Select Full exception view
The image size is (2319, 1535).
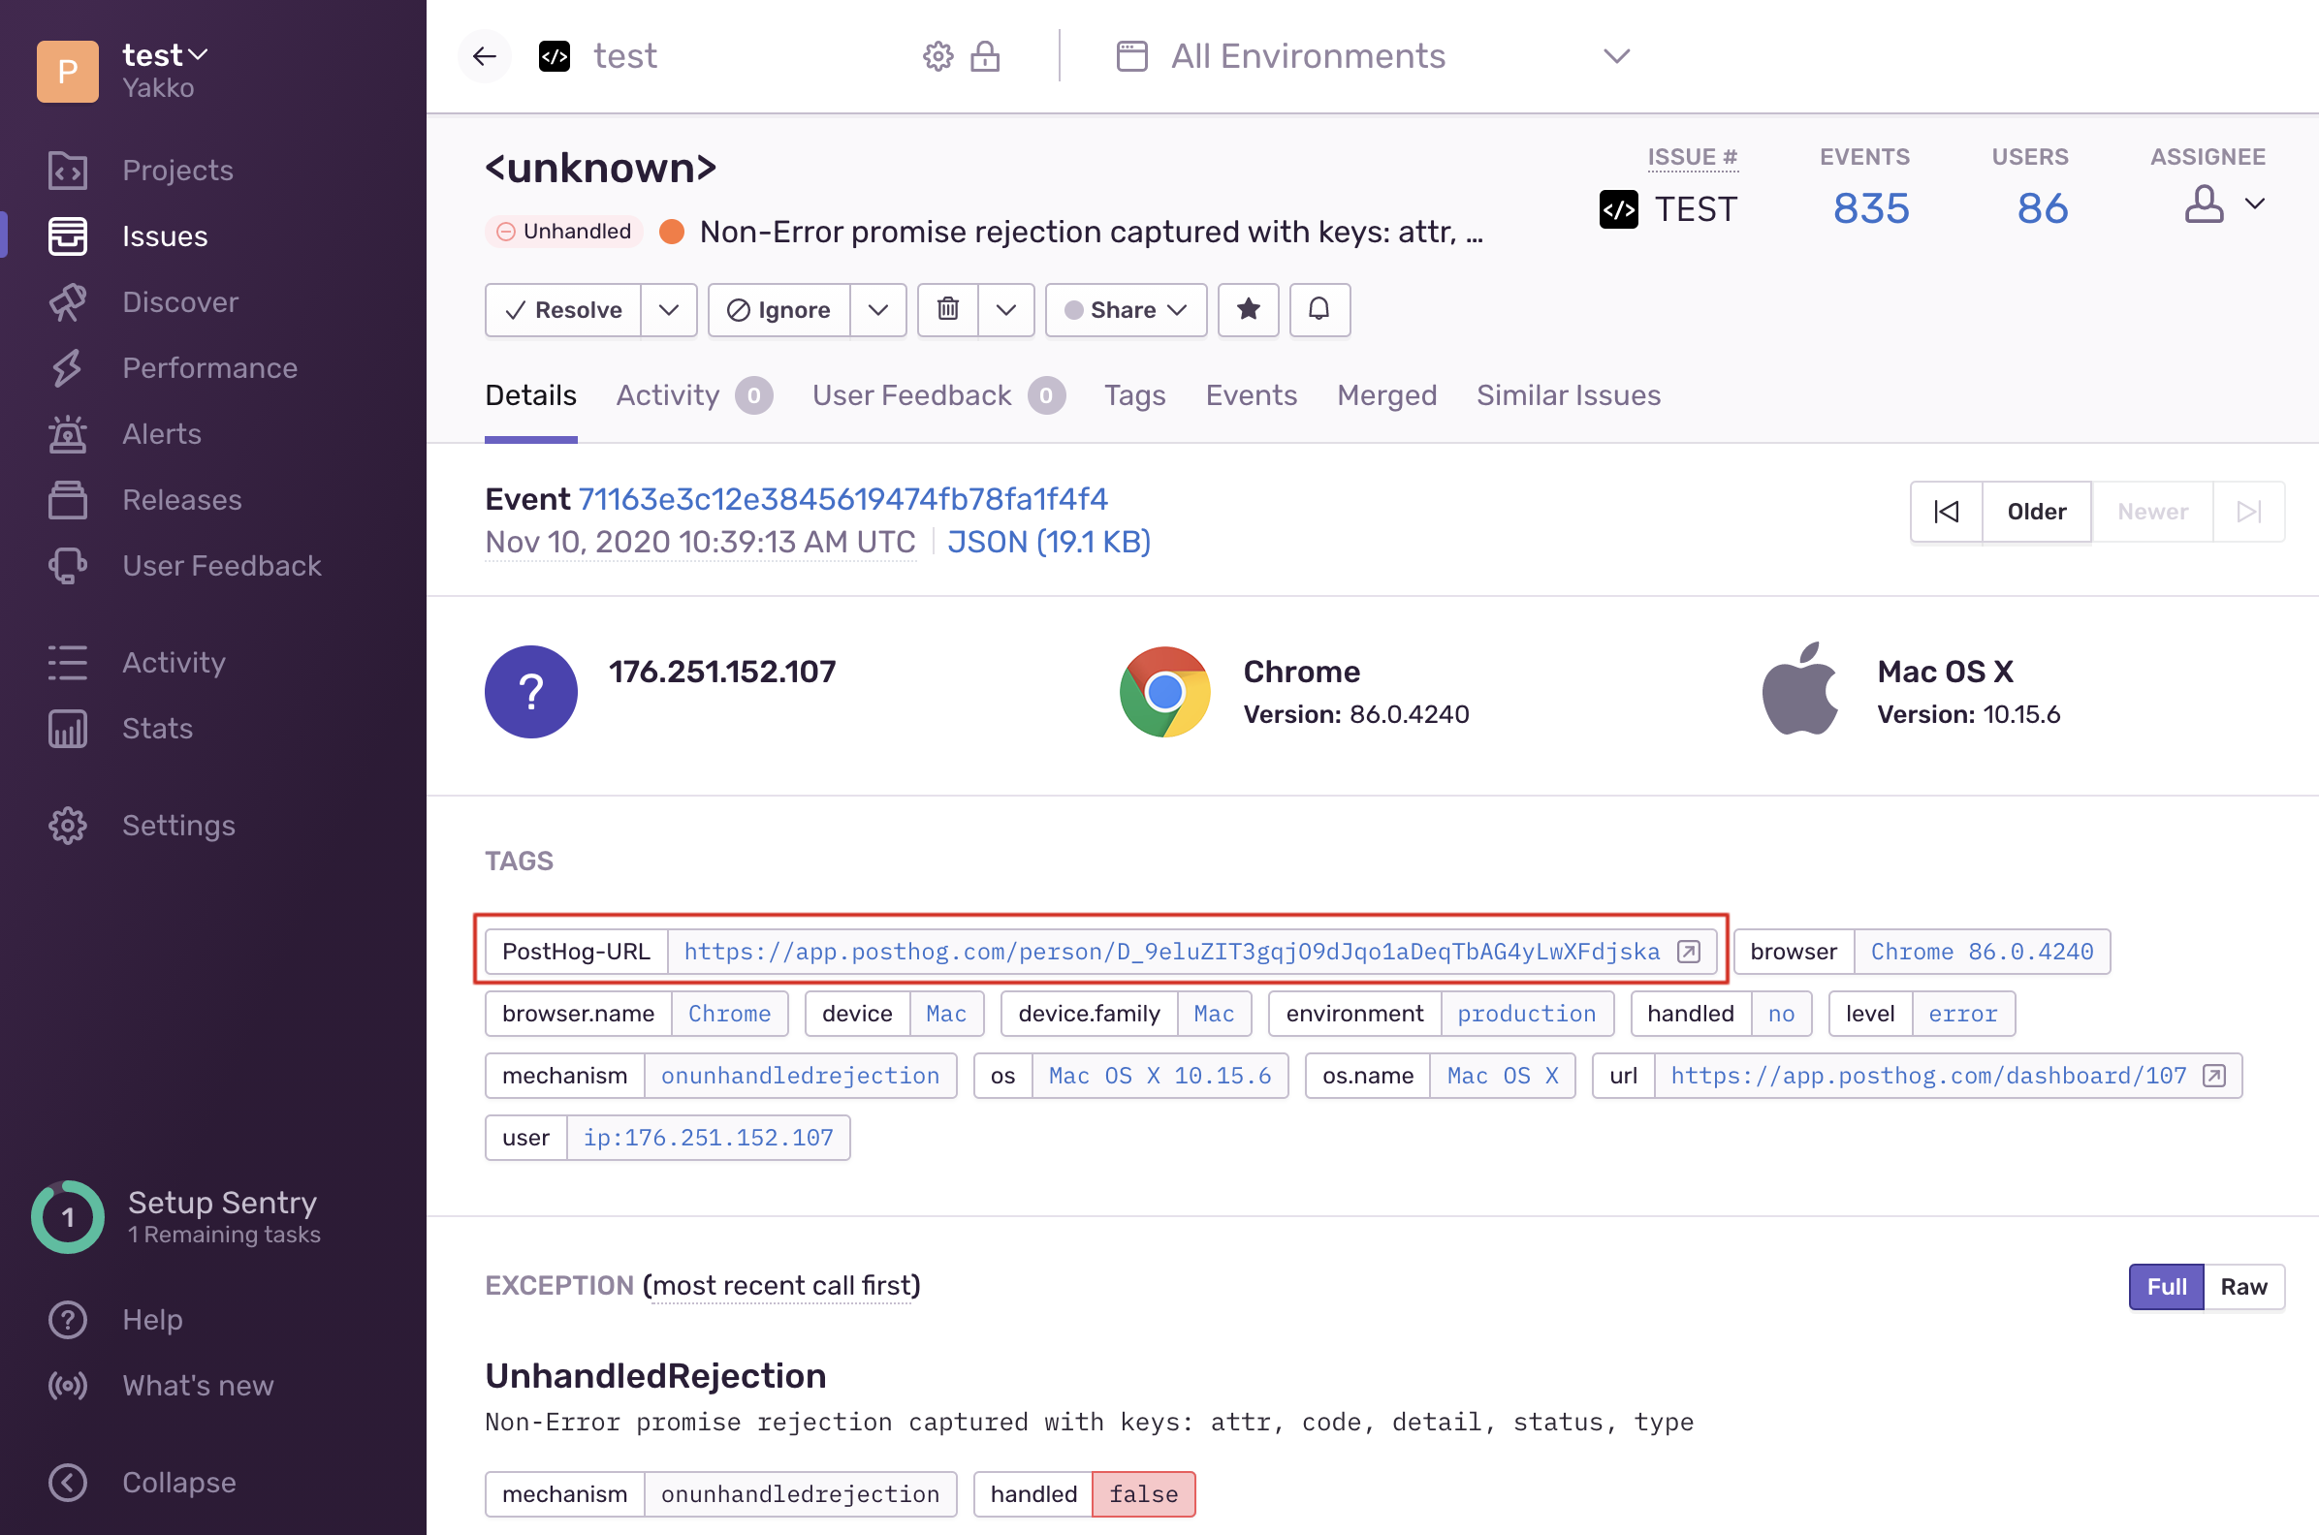2165,1286
